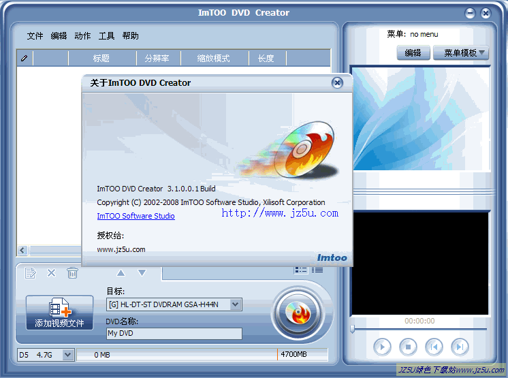Click the 00:00:00 time display
Image resolution: width=508 pixels, height=378 pixels.
pyautogui.click(x=419, y=321)
